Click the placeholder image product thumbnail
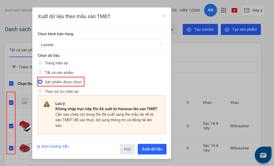 (25, 101)
